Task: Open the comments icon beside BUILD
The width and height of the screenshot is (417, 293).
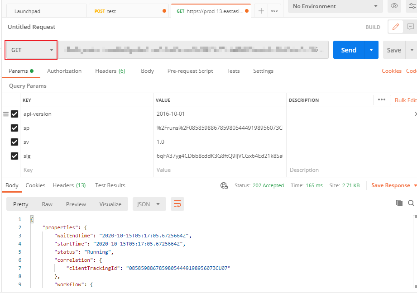Action: tap(410, 27)
